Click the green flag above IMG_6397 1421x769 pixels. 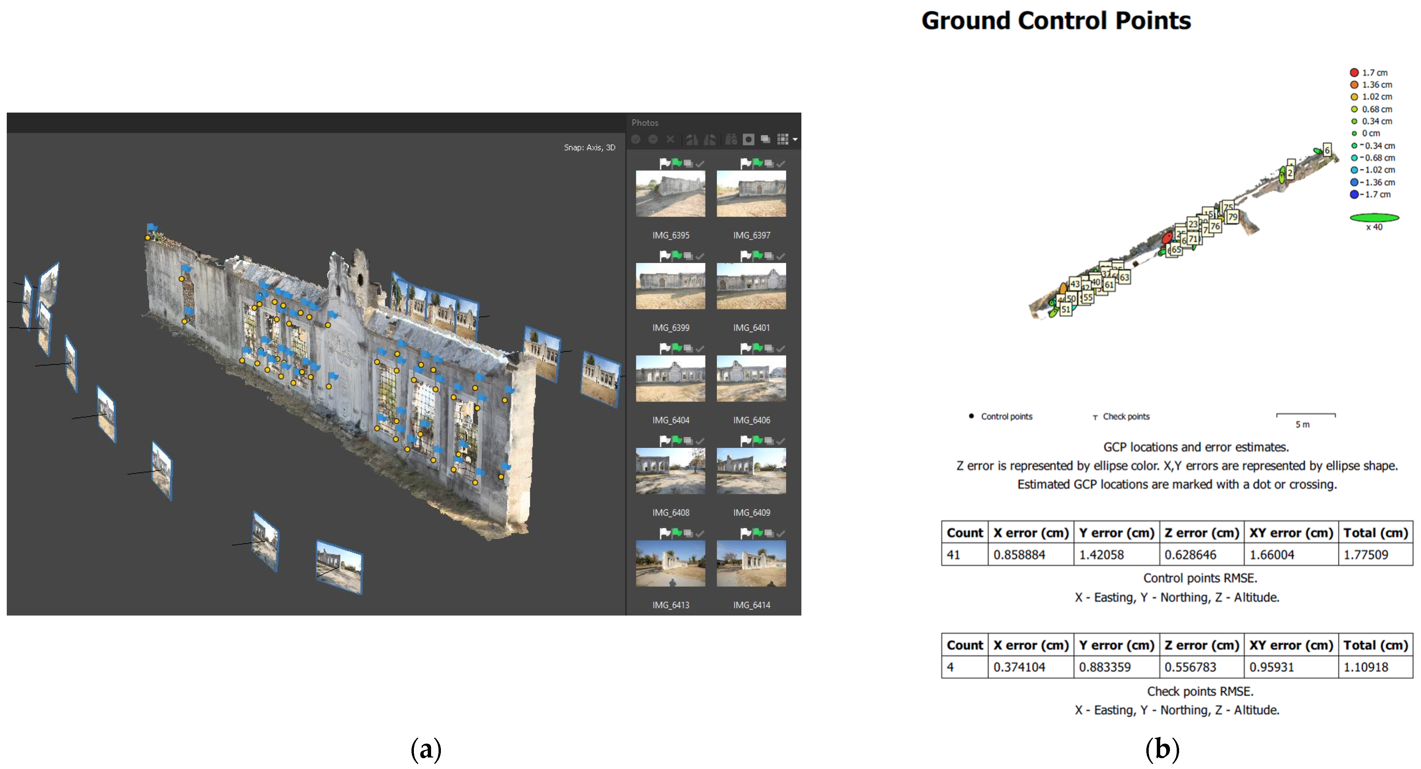(x=758, y=163)
